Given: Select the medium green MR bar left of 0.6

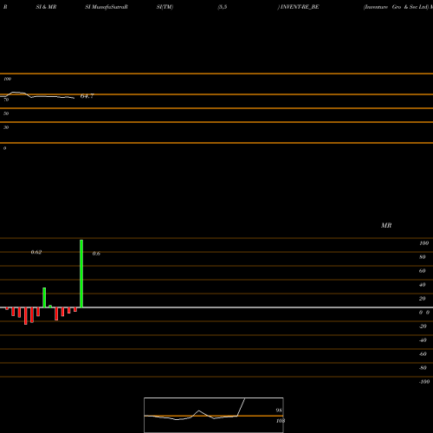Looking at the screenshot, I should point(44,298).
